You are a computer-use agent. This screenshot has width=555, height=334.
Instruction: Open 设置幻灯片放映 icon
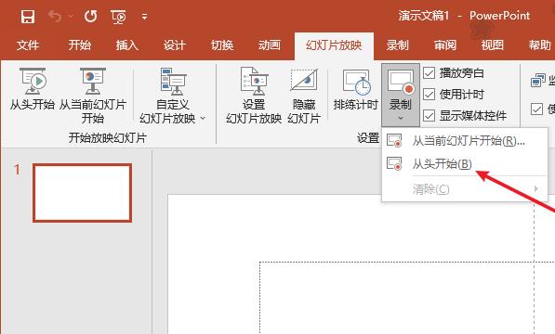pyautogui.click(x=254, y=82)
